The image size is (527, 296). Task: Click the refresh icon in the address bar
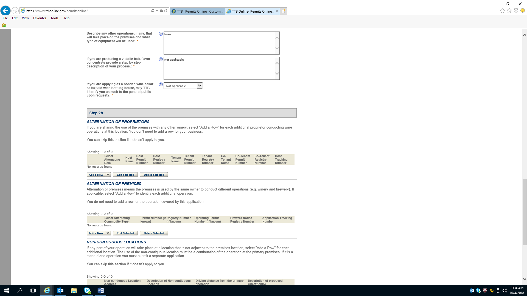point(166,11)
